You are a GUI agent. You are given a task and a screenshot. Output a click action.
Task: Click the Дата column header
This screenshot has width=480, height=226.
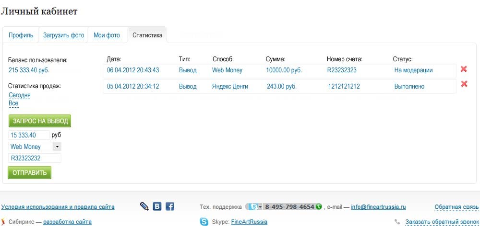coord(114,59)
